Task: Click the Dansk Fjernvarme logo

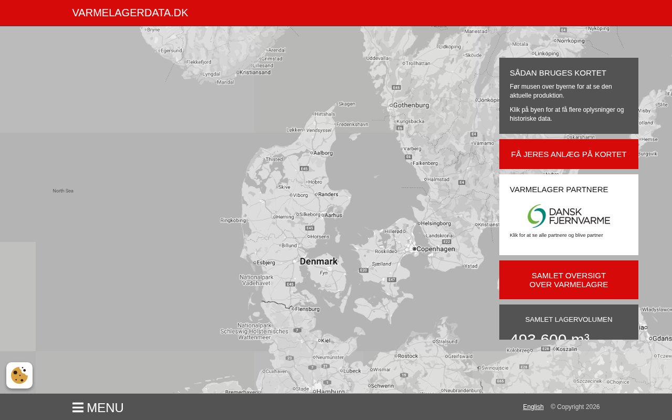Action: coord(569,216)
